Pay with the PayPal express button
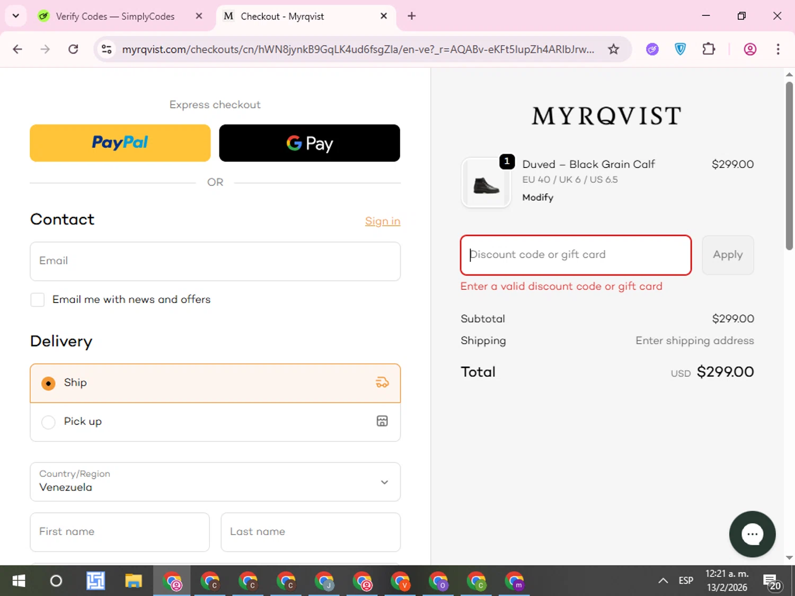The width and height of the screenshot is (795, 596). (120, 143)
